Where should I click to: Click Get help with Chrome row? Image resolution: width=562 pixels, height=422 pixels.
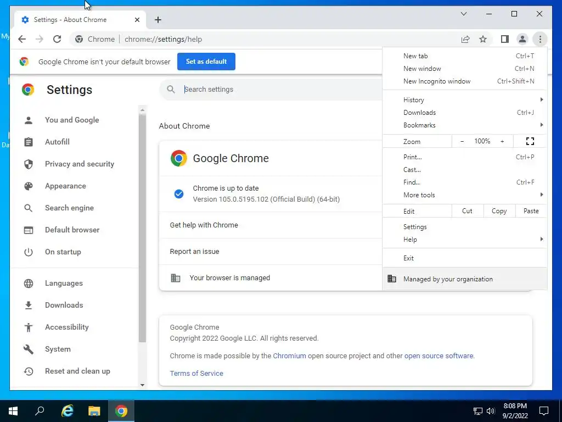coord(271,225)
